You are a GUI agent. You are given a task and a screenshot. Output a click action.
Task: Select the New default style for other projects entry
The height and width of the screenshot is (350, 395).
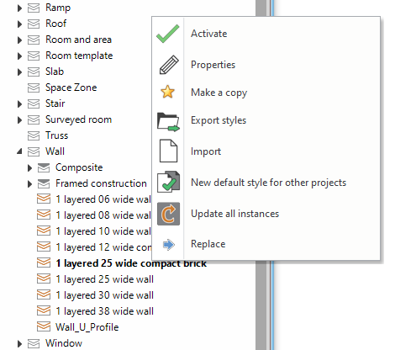coord(268,183)
